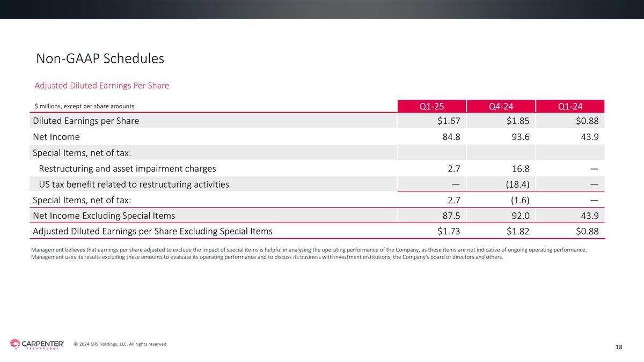Select the Diluted Earnings per Share row label
This screenshot has height=362, width=644.
point(86,121)
